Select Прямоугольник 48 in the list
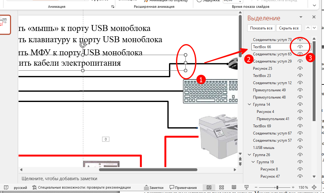This screenshot has height=193, width=324. click(x=269, y=97)
